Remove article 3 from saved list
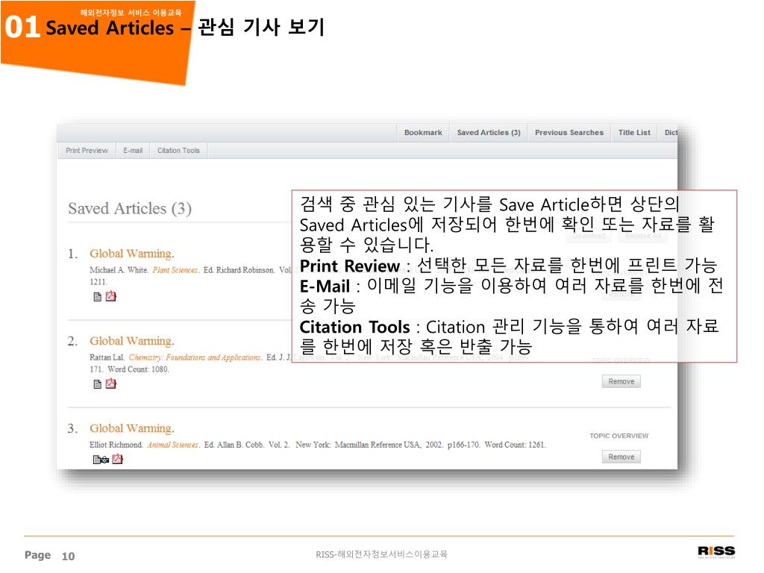Viewport: 764px width, 573px height. click(x=621, y=457)
